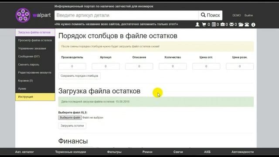Click the Загрузка файла остатков main heading
This screenshot has width=279, height=157.
tap(99, 91)
